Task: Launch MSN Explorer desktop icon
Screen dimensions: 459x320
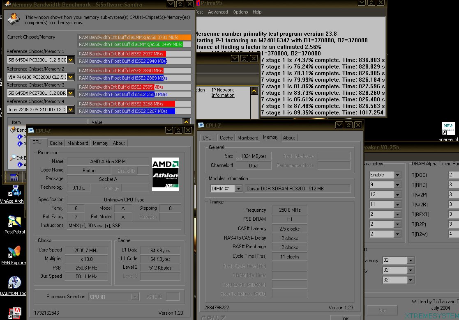Action: coord(15,252)
